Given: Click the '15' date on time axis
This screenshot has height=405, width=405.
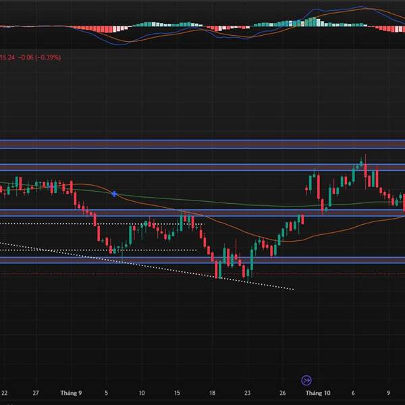Looking at the screenshot, I should point(177,393).
